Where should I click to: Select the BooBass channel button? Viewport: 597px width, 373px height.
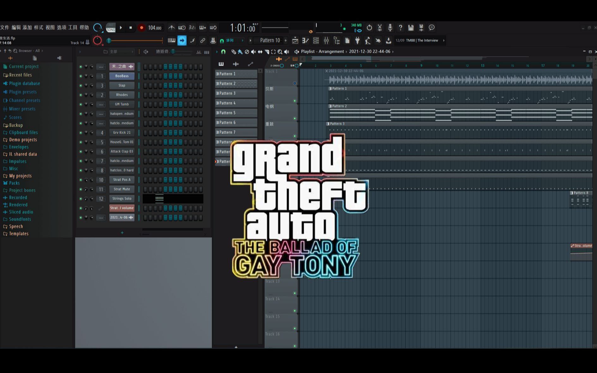click(122, 76)
